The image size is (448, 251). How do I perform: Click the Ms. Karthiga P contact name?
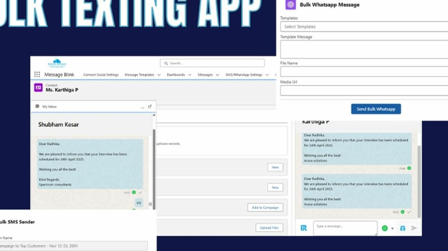[62, 90]
